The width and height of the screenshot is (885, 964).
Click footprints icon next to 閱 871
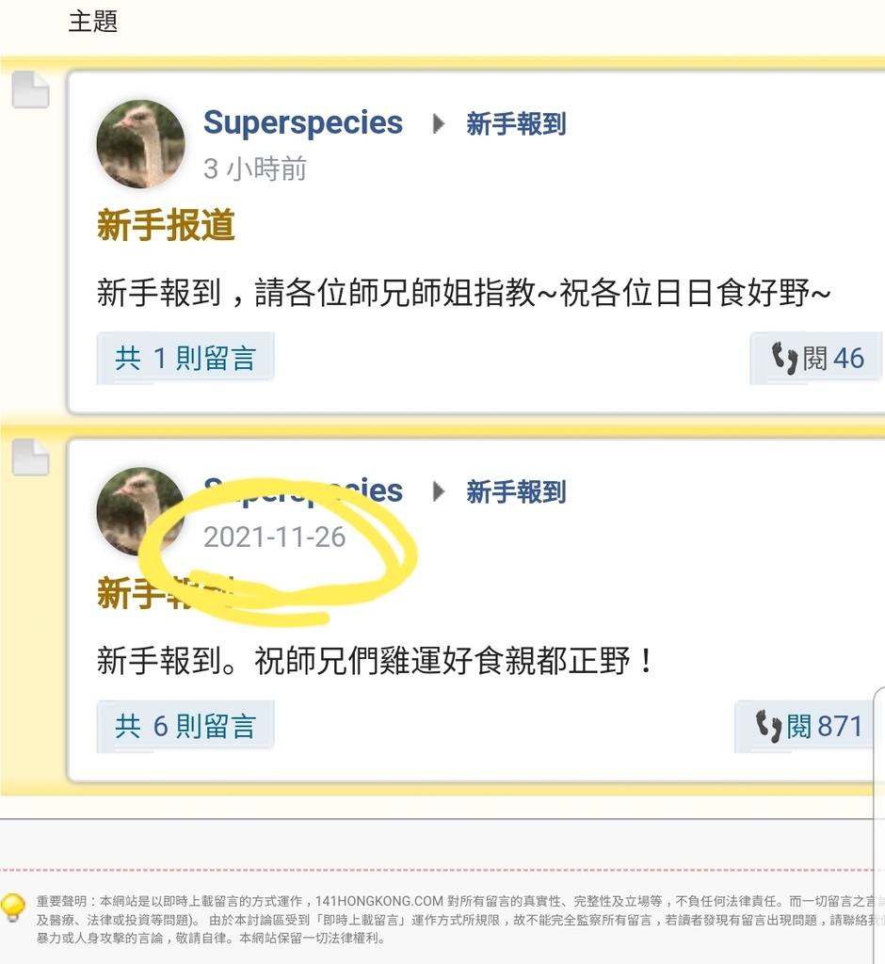click(769, 726)
